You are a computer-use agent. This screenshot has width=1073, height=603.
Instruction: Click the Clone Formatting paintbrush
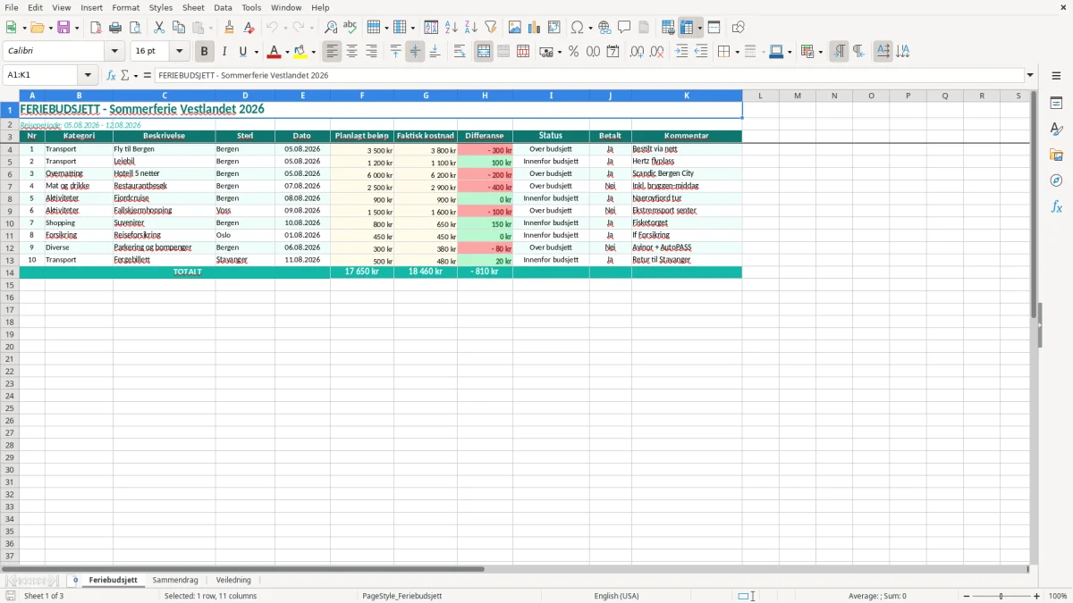click(229, 28)
